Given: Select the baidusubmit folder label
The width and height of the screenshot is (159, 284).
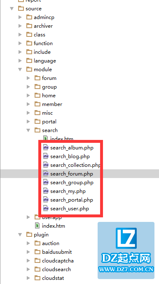Looking at the screenshot, I should point(57,252).
